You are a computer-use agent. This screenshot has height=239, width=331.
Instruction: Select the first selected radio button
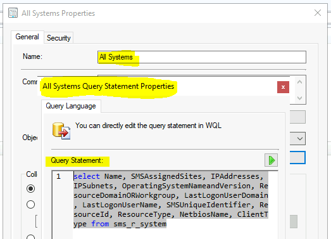[30, 188]
